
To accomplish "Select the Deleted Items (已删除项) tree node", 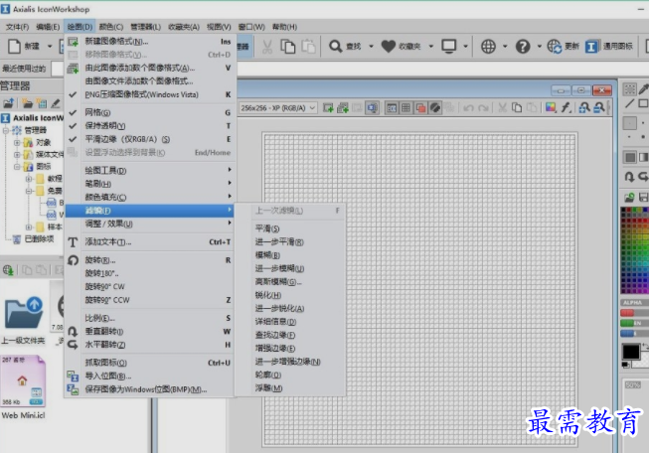I will [x=39, y=239].
